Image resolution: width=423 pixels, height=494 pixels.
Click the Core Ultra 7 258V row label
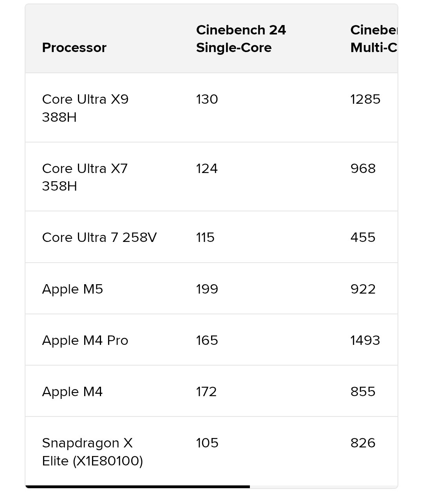coord(99,238)
